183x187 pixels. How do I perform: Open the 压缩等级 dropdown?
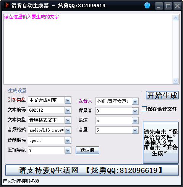(68, 151)
